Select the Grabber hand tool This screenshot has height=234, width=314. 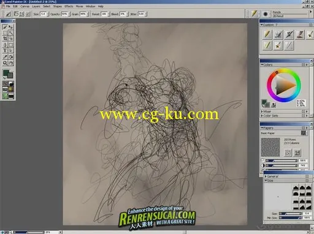click(x=11, y=63)
